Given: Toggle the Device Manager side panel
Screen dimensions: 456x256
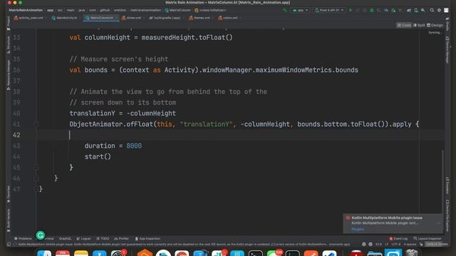Looking at the screenshot, I should [x=447, y=49].
